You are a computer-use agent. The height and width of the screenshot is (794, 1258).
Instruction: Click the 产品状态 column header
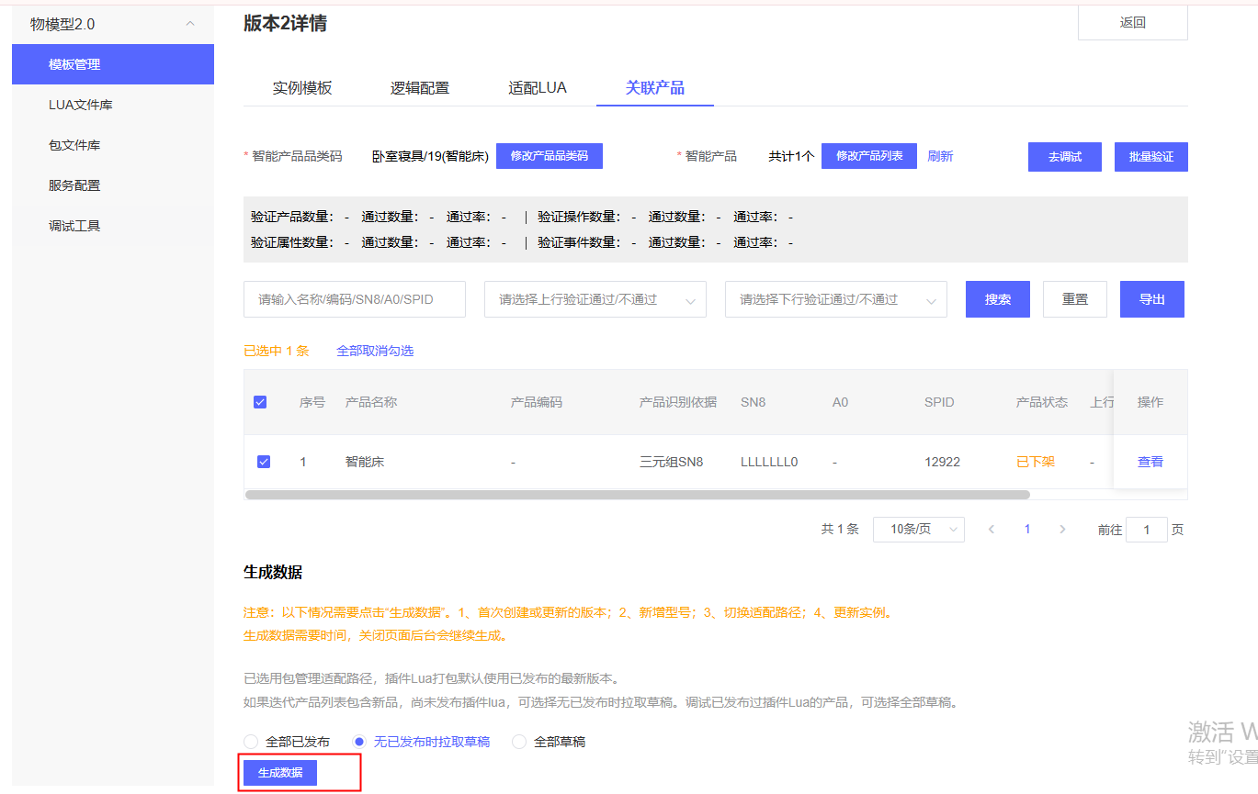1042,402
